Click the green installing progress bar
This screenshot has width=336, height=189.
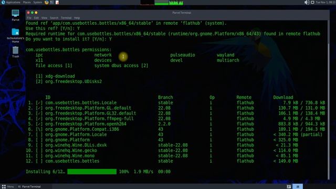pyautogui.click(x=92, y=172)
